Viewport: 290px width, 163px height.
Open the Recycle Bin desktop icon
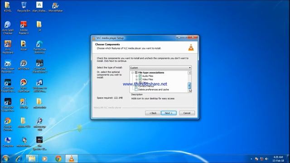point(24,7)
